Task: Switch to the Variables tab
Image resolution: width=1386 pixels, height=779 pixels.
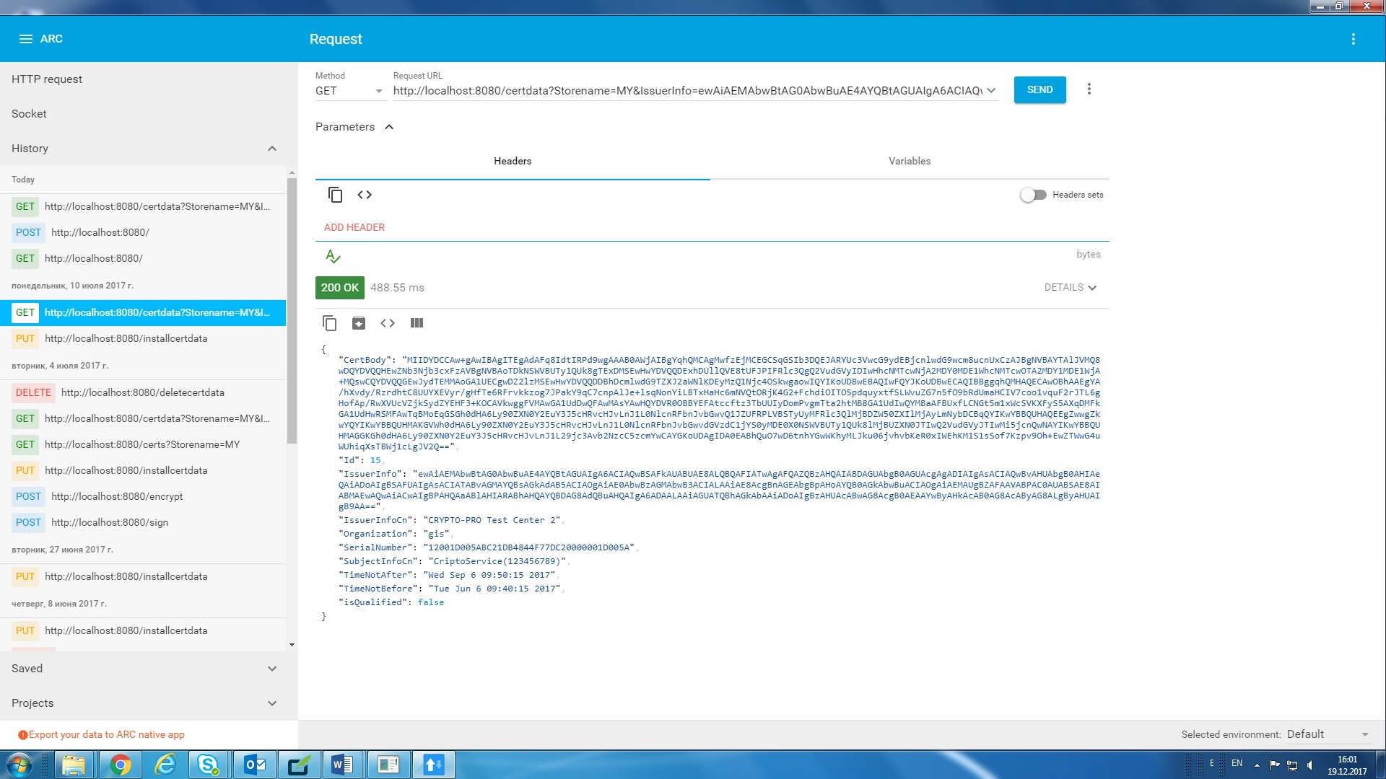Action: [909, 161]
